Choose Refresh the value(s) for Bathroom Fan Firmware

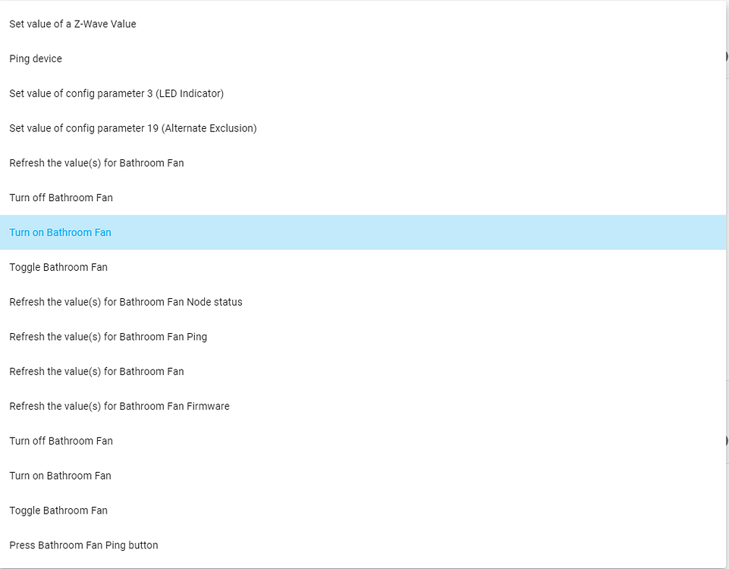(119, 406)
